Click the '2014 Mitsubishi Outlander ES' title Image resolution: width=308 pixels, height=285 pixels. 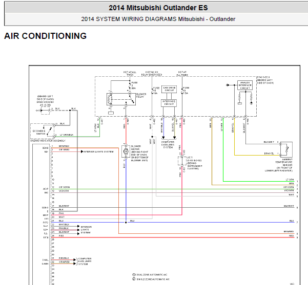click(x=158, y=8)
